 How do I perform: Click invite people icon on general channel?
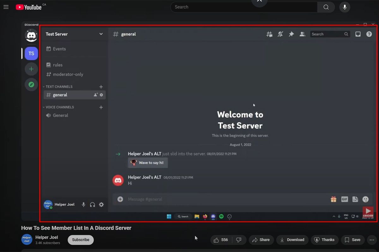[x=95, y=95]
